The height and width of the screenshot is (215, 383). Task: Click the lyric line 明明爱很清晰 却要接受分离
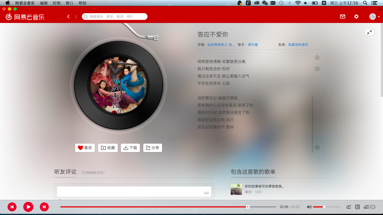coord(221,62)
